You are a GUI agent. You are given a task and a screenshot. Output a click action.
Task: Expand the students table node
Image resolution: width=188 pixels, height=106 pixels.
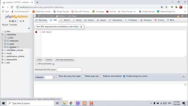coord(5,47)
